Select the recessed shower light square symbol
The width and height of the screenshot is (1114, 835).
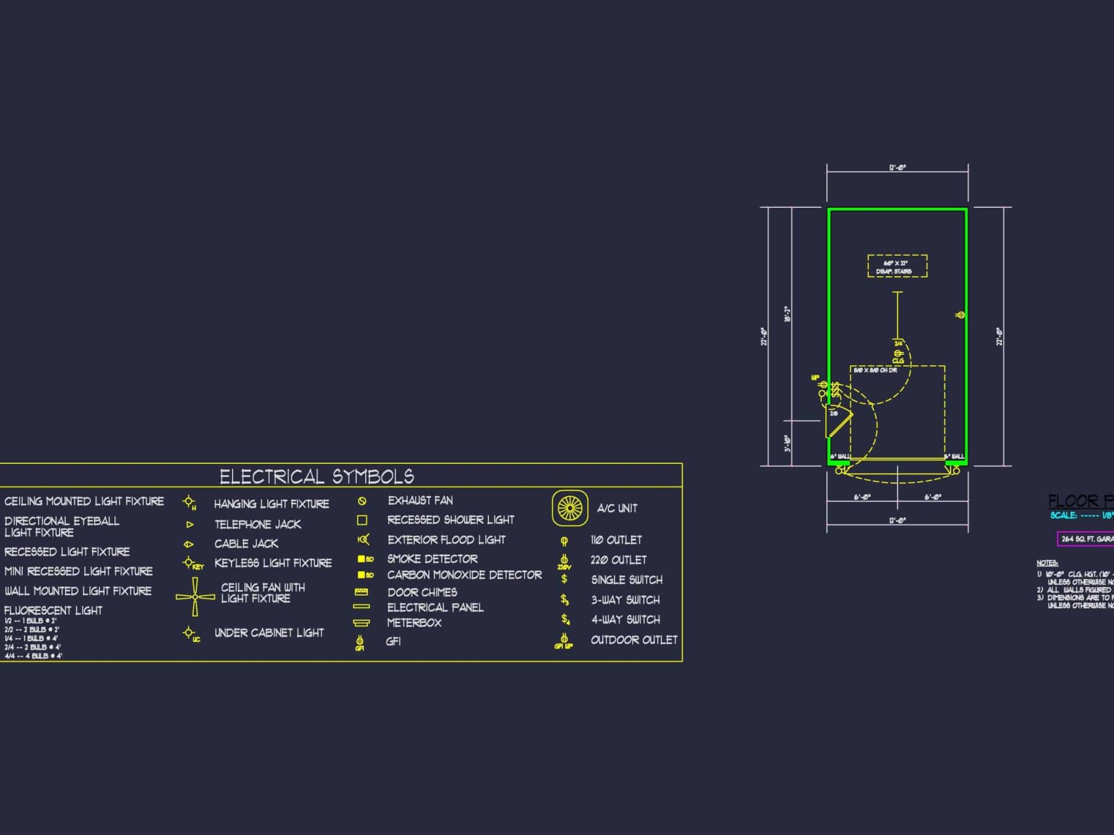pyautogui.click(x=362, y=520)
